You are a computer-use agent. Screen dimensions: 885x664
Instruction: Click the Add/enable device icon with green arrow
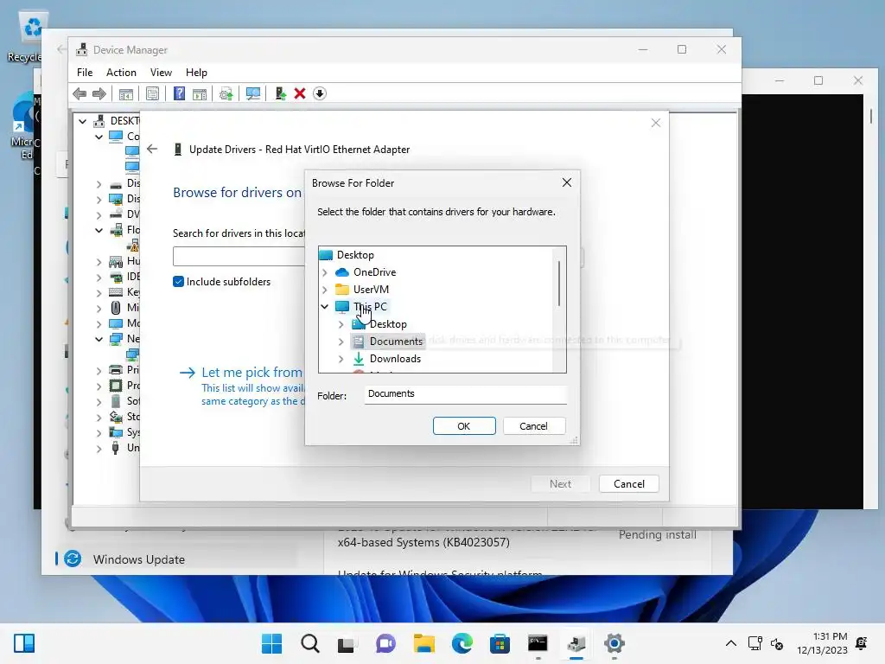[x=280, y=93]
